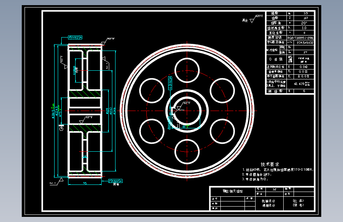Select the 234.5±0.032 center distance cell

point(305,43)
